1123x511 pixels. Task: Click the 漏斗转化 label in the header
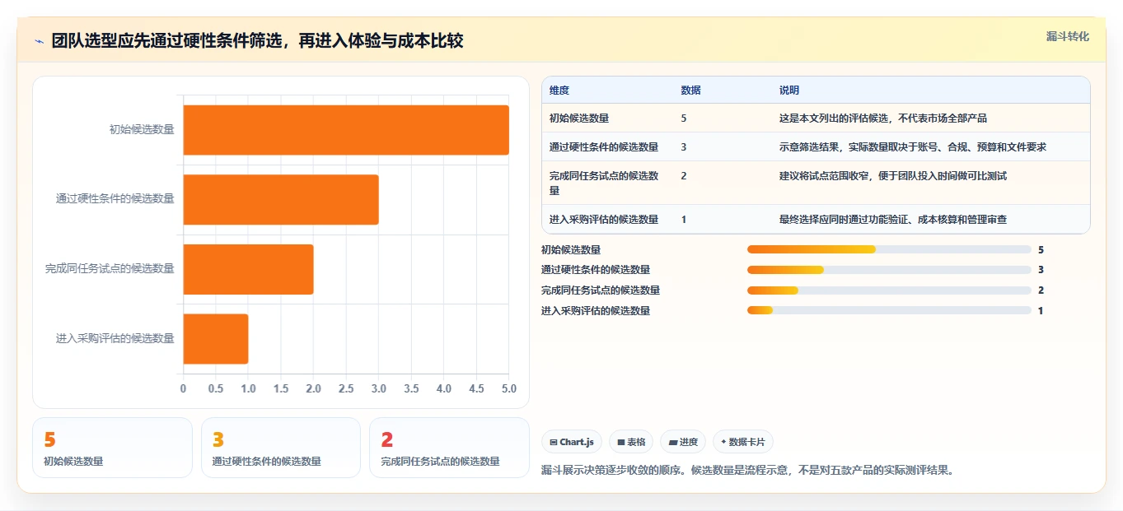[1068, 36]
